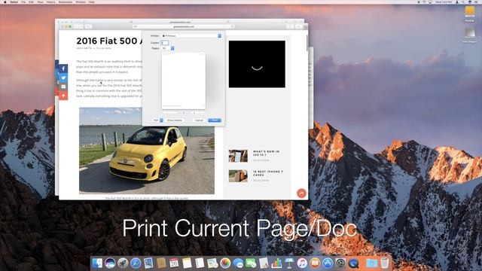Click Safari's Share toolbar button
The height and width of the screenshot is (271, 482).
[x=290, y=27]
